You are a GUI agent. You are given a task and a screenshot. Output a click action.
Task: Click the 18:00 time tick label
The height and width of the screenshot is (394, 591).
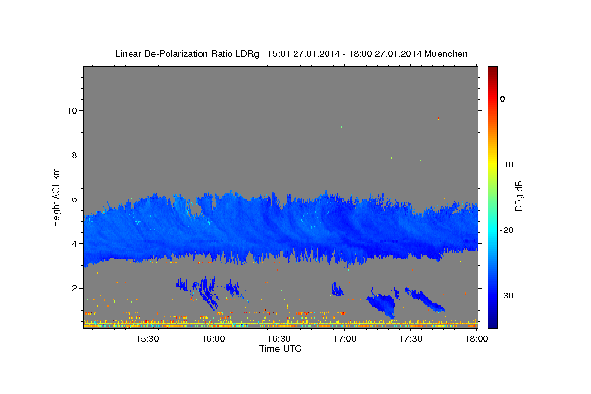(x=476, y=339)
